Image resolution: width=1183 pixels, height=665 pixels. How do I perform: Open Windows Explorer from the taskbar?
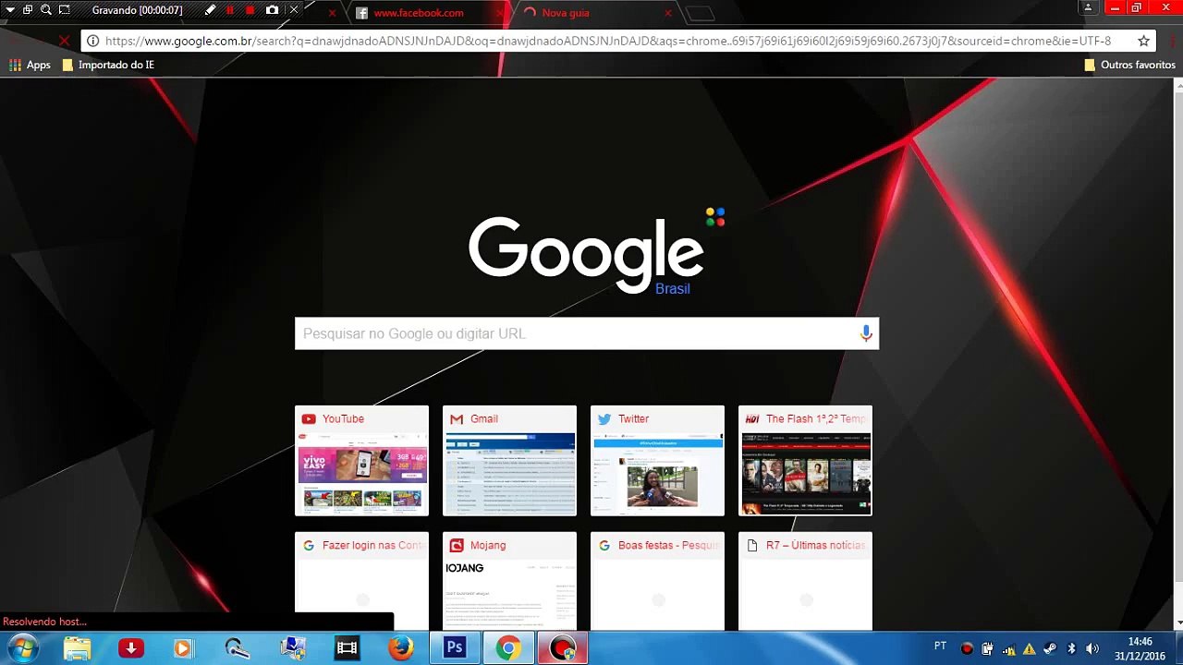point(77,648)
